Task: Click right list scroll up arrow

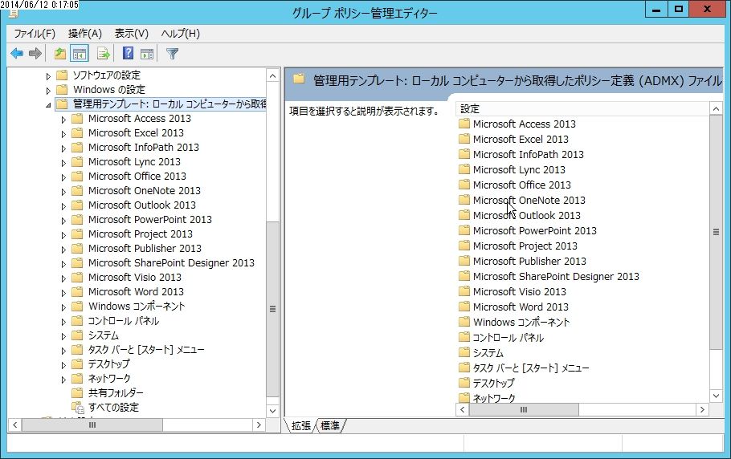Action: coord(716,109)
